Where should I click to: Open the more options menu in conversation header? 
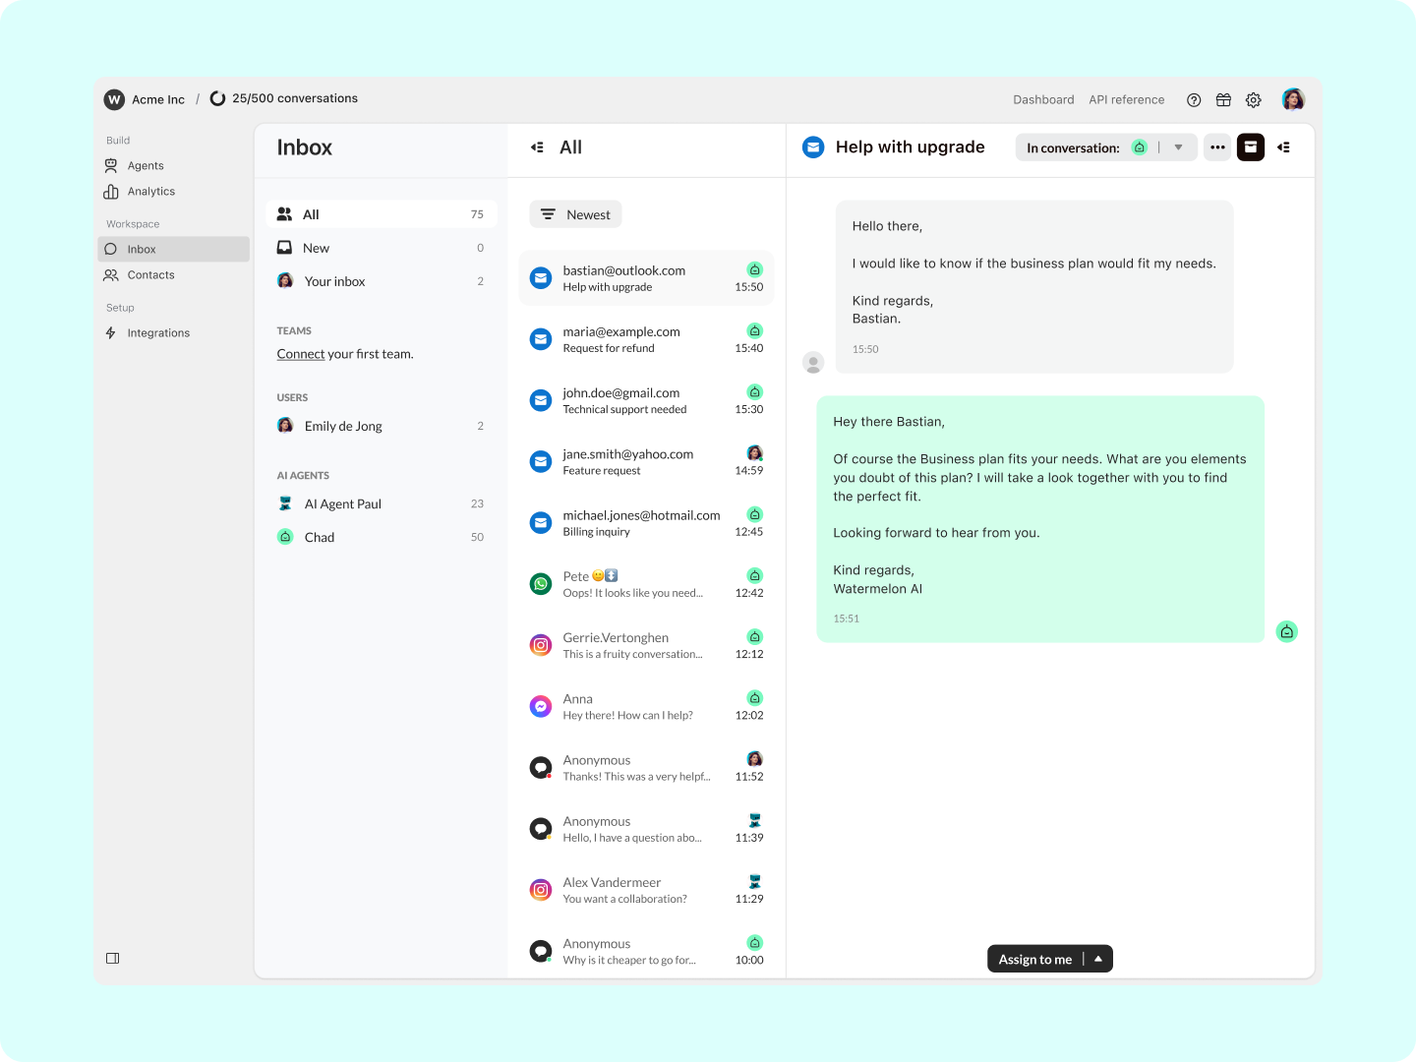coord(1217,147)
